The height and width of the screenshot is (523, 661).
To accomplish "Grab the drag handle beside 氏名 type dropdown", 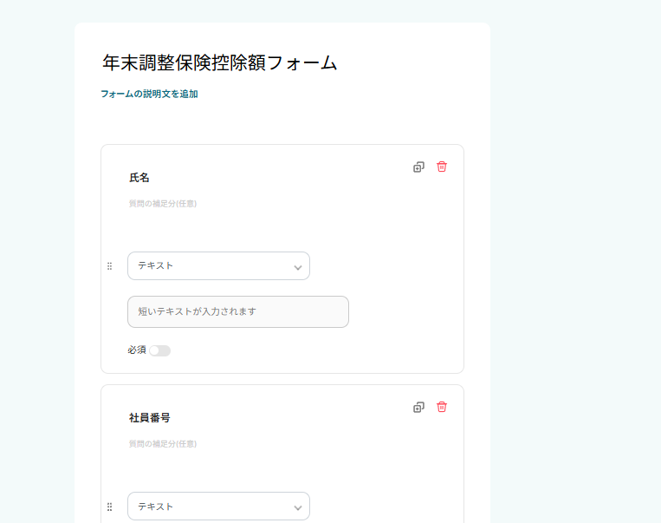I will pos(110,266).
